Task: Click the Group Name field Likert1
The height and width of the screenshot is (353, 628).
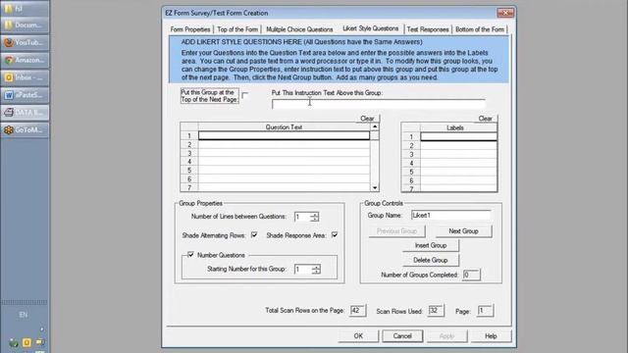Action: click(x=450, y=216)
